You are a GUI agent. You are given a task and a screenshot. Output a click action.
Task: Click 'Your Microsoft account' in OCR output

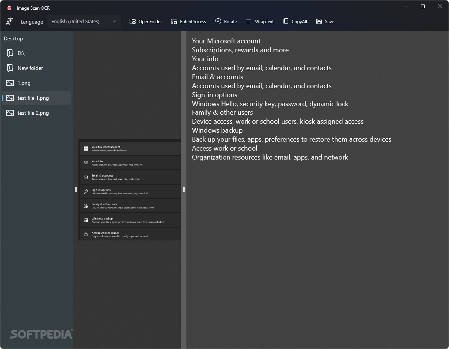[x=226, y=41]
